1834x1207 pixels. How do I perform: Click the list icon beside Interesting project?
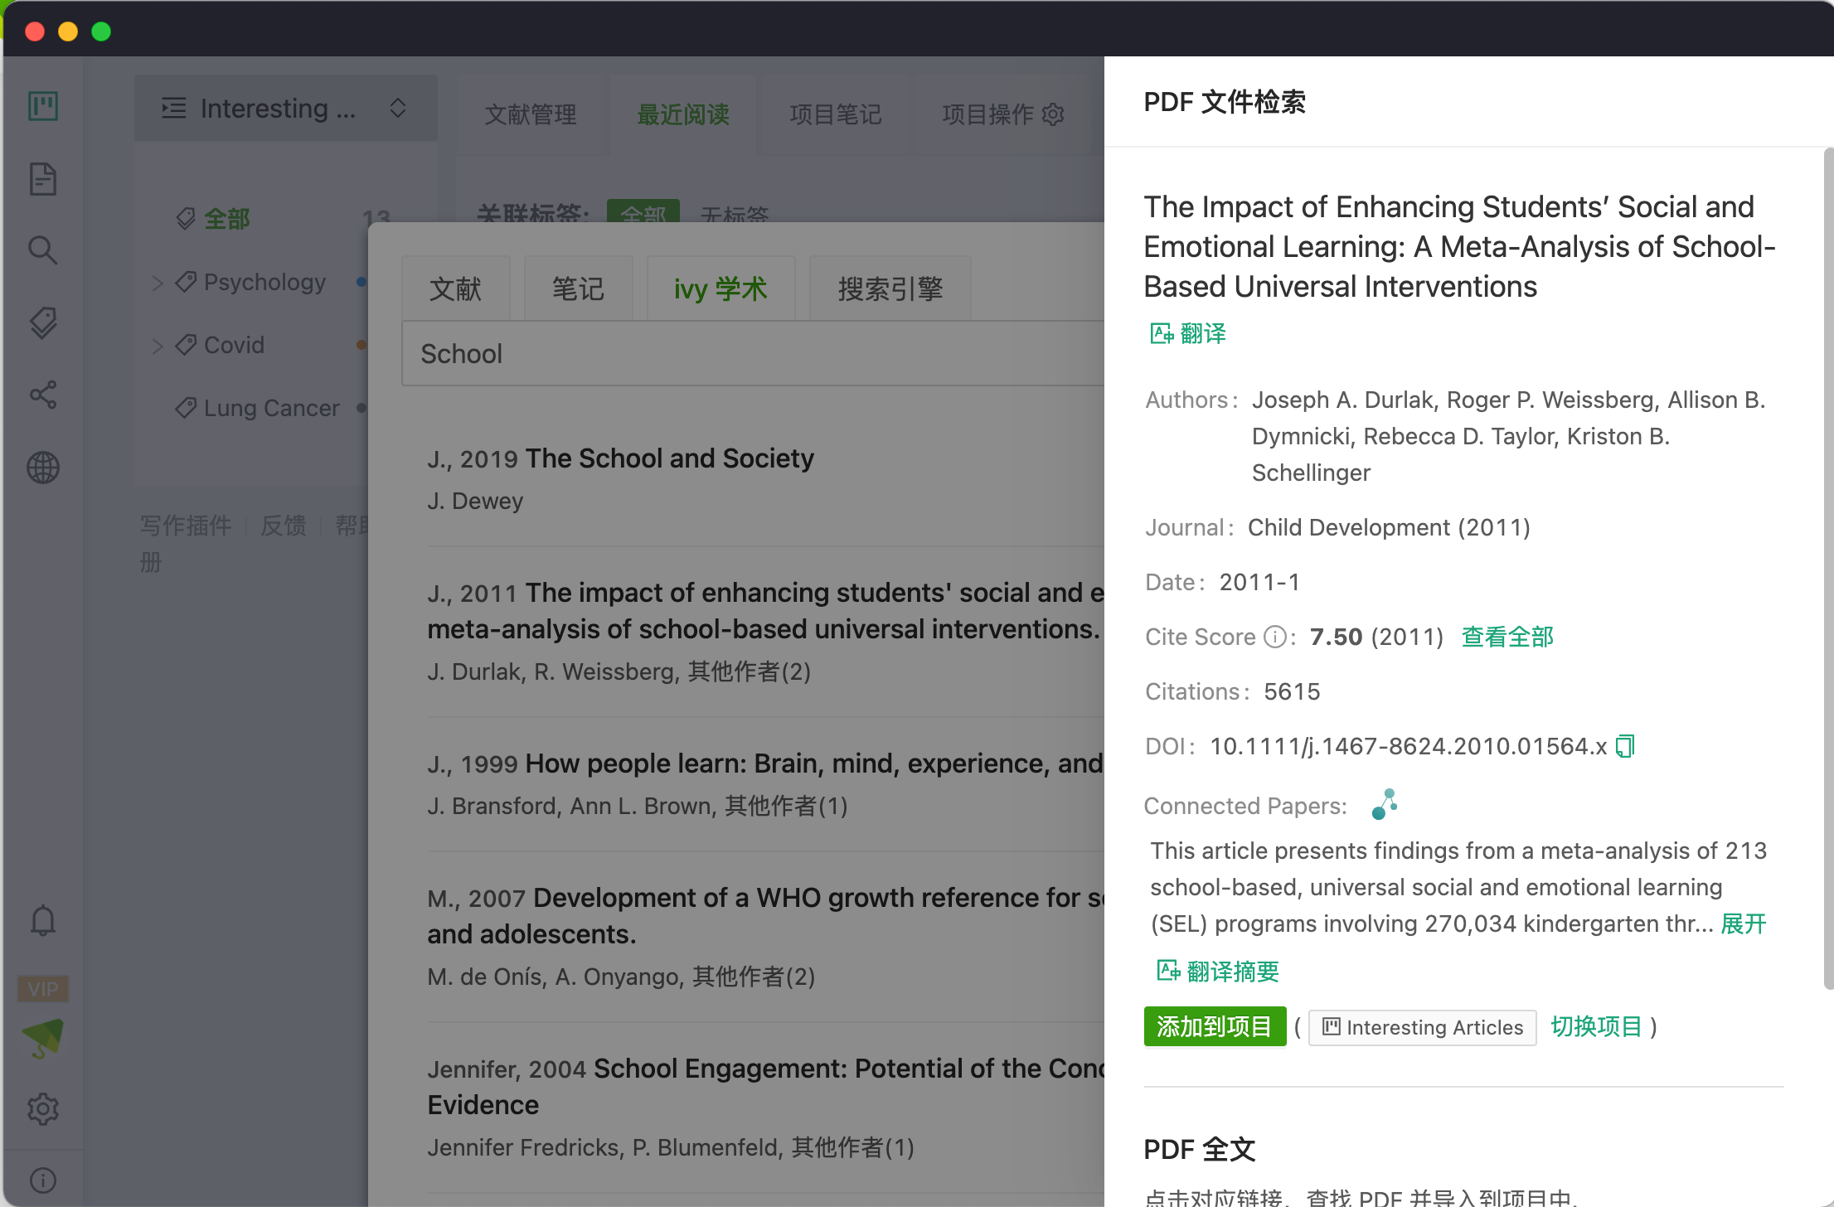tap(173, 108)
